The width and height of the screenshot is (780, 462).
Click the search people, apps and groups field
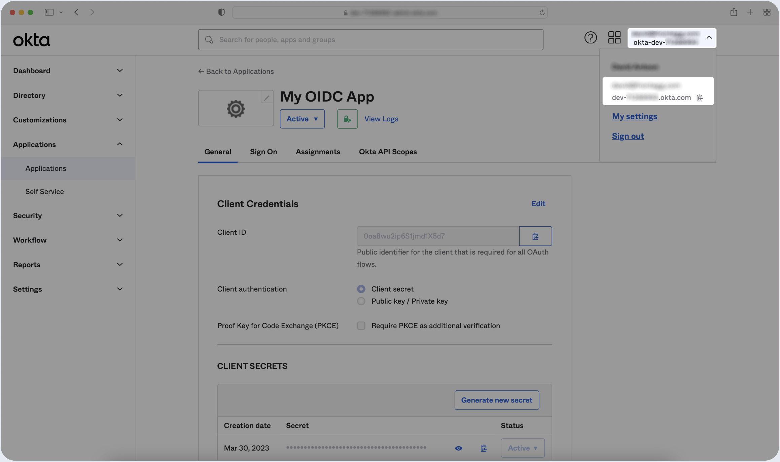370,40
